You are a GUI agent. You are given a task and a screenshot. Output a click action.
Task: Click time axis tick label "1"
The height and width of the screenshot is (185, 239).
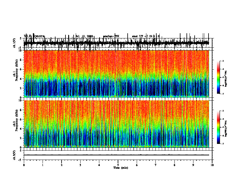coord(43,165)
